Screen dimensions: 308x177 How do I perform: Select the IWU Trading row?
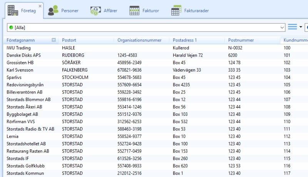tap(156, 48)
